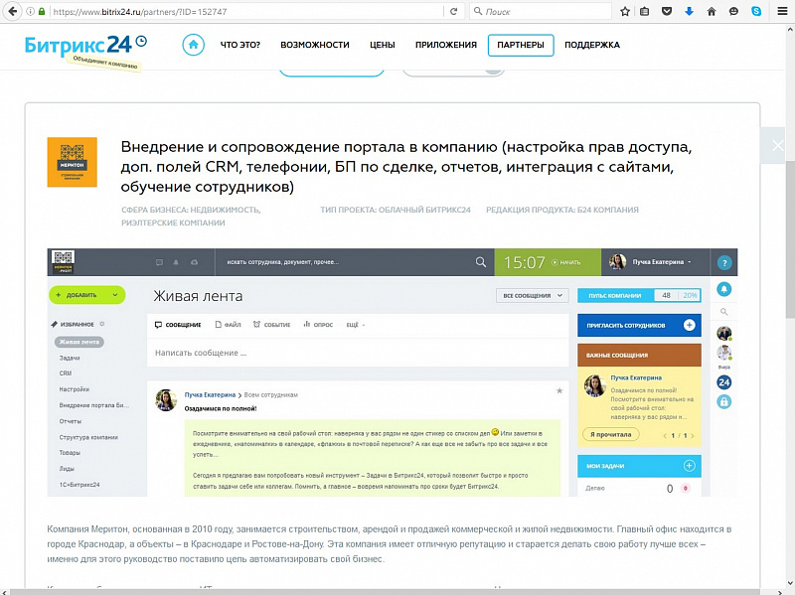Open Товары in left menu
795x595 pixels.
pos(70,453)
